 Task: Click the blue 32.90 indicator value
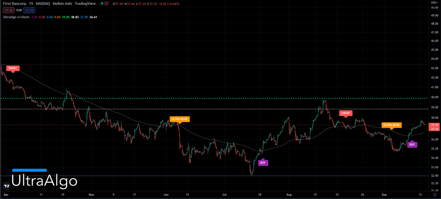84,17
